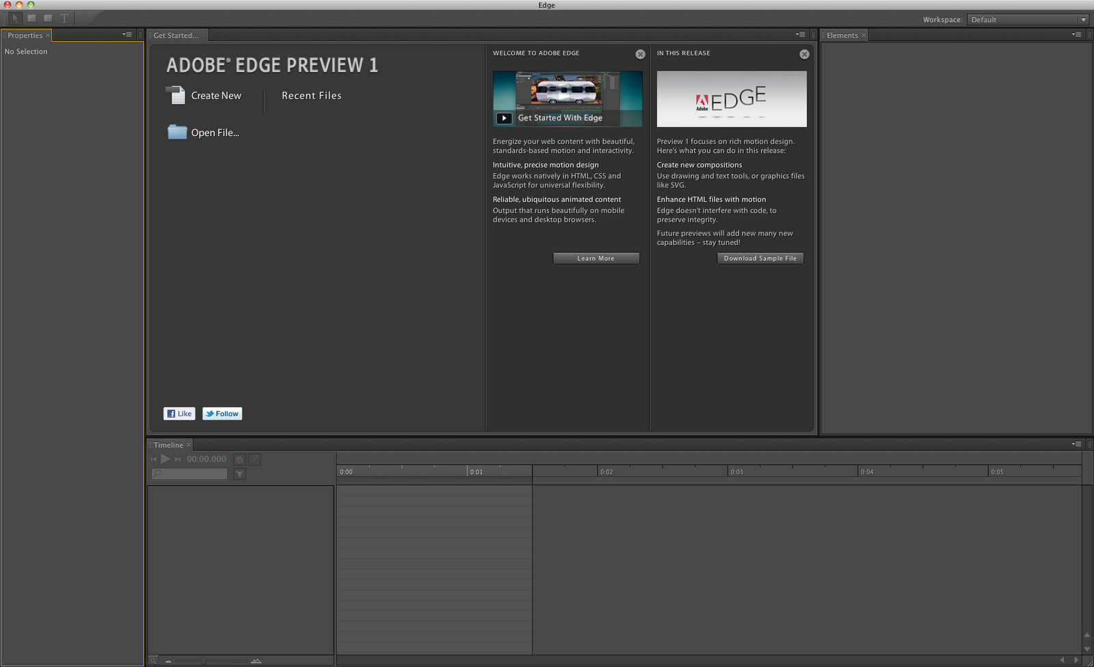Open the Workspace dropdown

[x=1027, y=20]
